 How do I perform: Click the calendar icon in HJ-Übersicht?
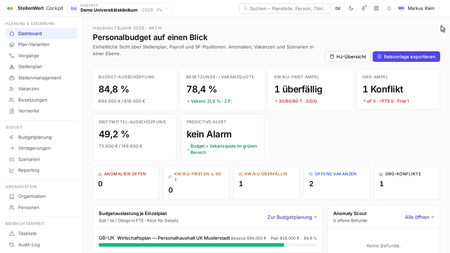332,57
